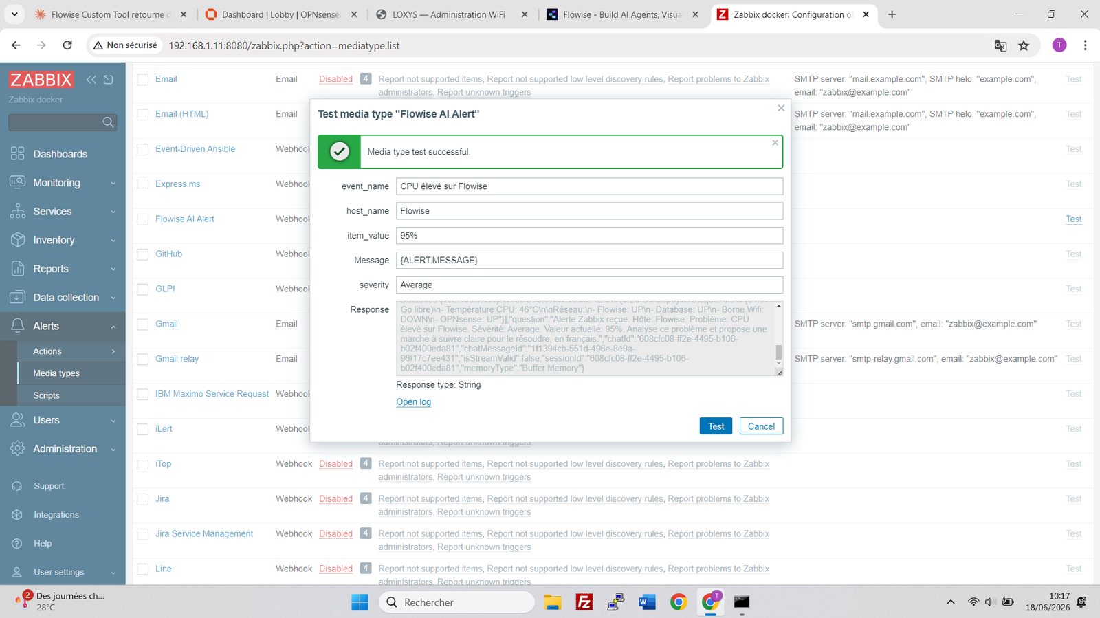Click the blue Test button
1100x618 pixels.
pos(716,426)
